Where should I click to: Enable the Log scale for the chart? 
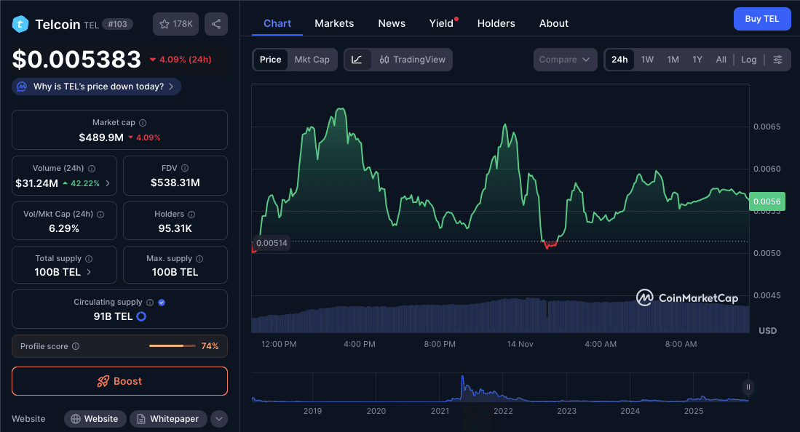pyautogui.click(x=748, y=59)
